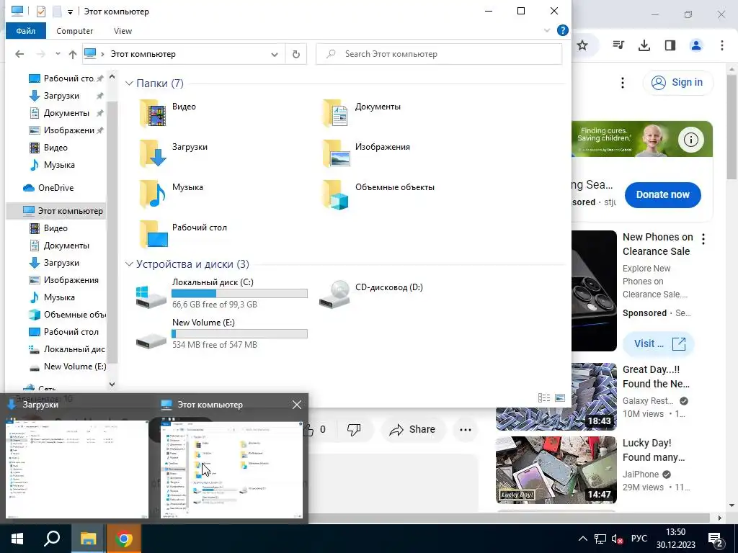Open Chrome media control icon
The image size is (738, 553).
click(x=618, y=45)
